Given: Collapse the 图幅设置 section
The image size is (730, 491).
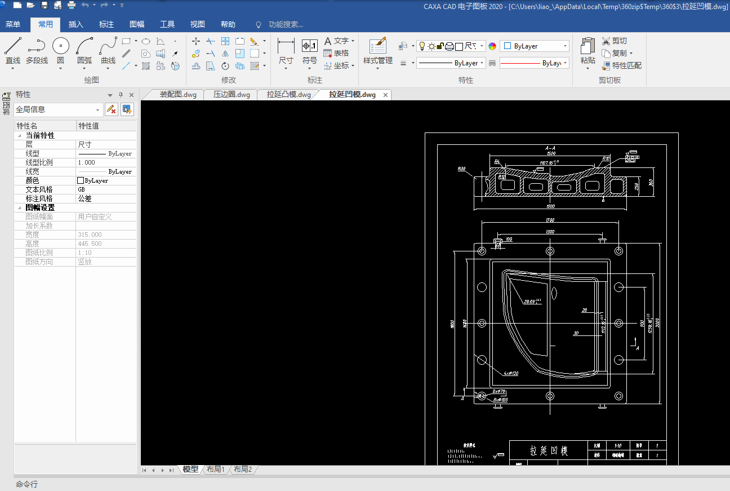Looking at the screenshot, I should 20,208.
